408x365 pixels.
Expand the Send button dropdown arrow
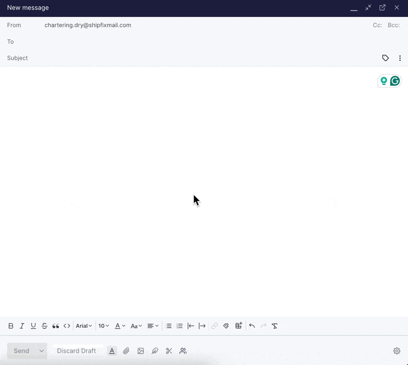pyautogui.click(x=41, y=351)
